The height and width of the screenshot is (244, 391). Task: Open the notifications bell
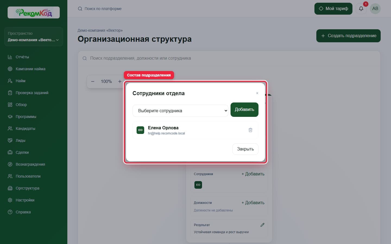(x=361, y=9)
